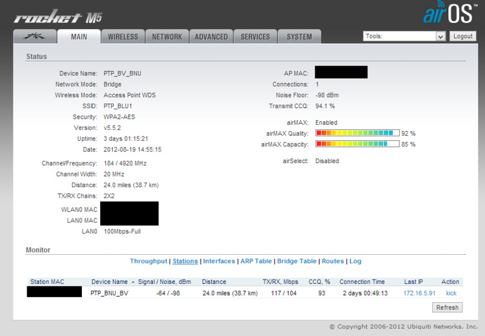Go to the ADVANCED tab
Viewport: 485px width, 336px height.
point(211,36)
